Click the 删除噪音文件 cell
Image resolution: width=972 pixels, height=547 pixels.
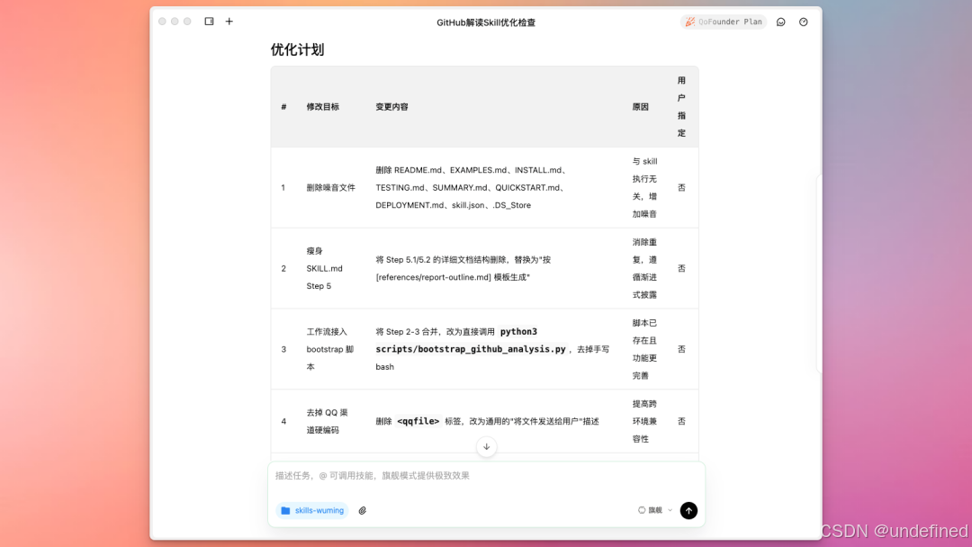pos(331,188)
